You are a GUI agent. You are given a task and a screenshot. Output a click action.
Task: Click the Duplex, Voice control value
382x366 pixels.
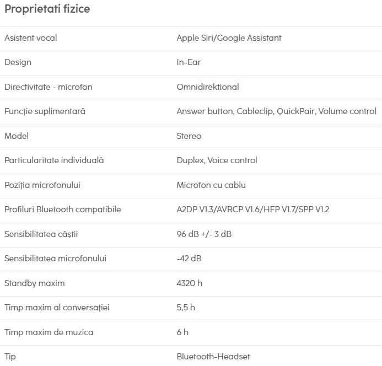point(217,160)
